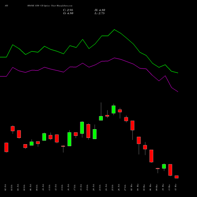197x197 pixels.
Task: Click the low value L: 2.75
Action: [x=100, y=13]
